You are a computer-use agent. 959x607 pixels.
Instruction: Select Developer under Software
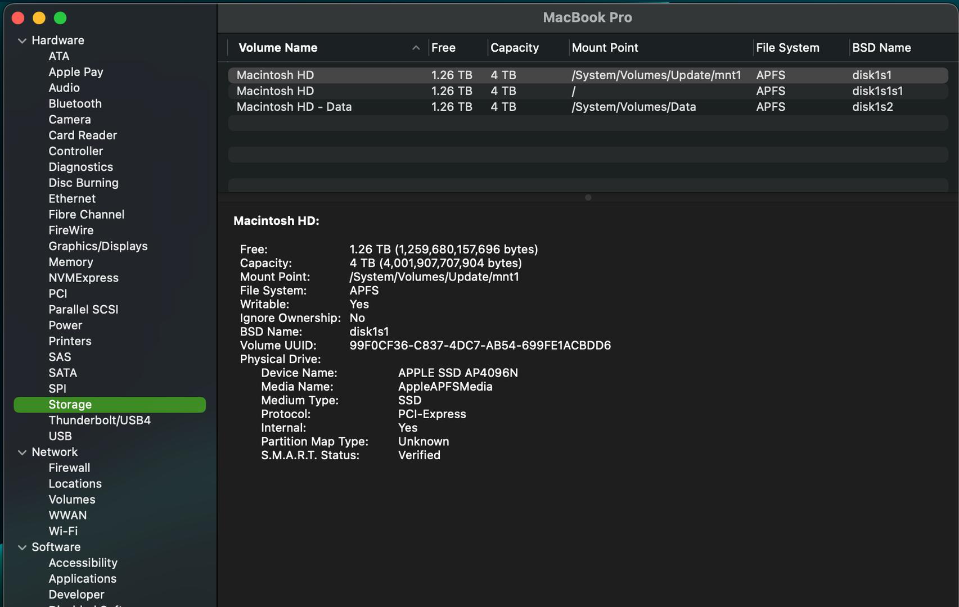click(76, 594)
